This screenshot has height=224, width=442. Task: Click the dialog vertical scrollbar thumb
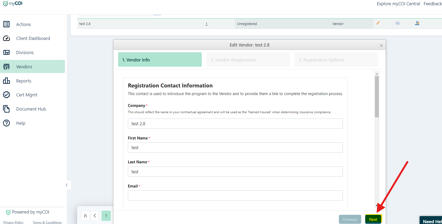(x=377, y=97)
